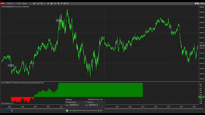Select the drawing tools pencil icon
Screen dimensions: 205x115
pyautogui.click(x=38, y=4)
